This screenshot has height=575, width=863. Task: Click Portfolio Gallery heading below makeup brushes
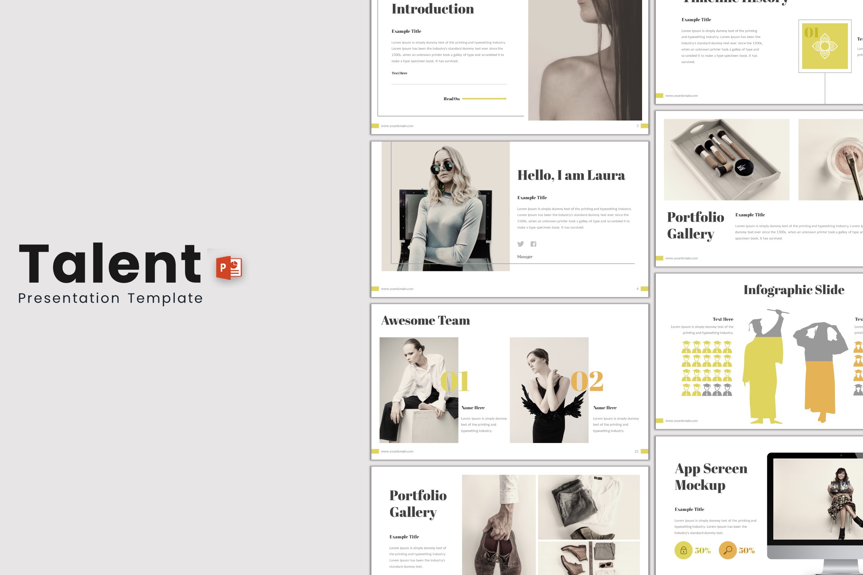[x=696, y=226]
